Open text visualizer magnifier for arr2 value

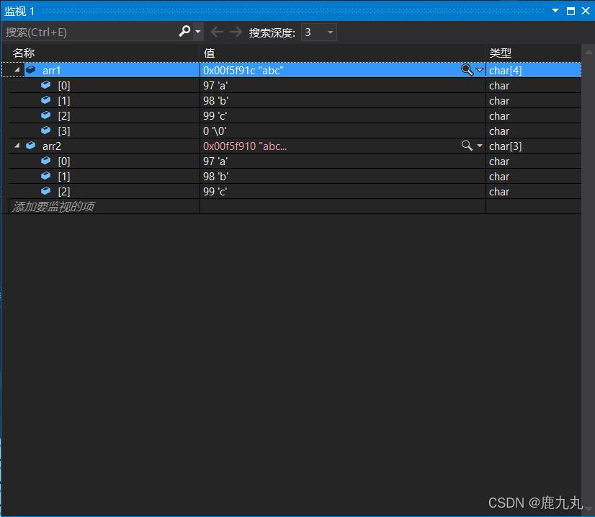(467, 146)
